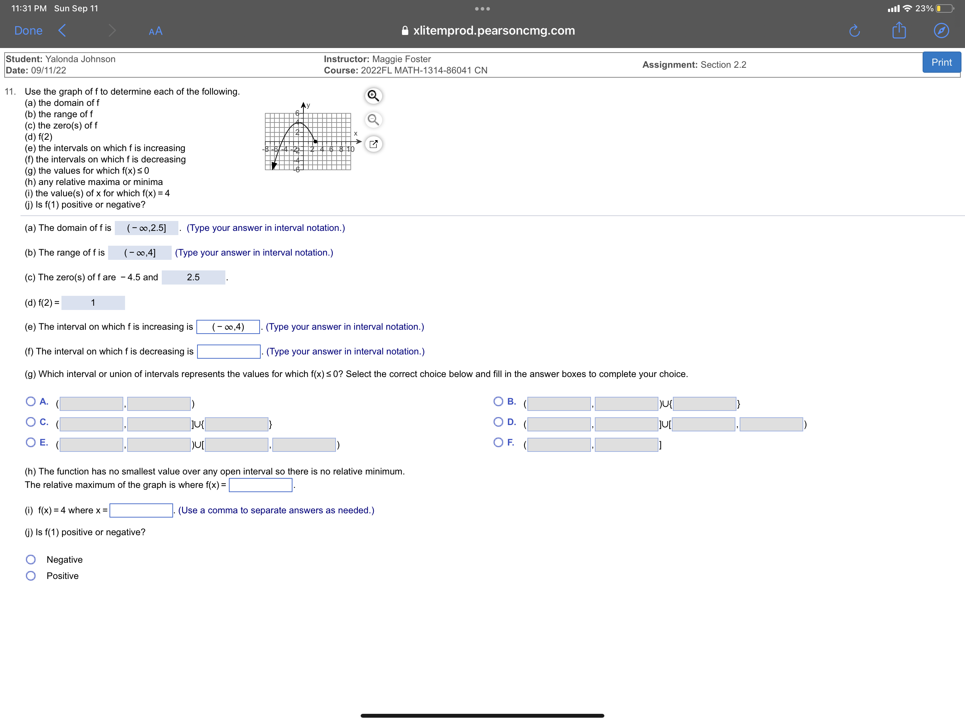The height and width of the screenshot is (723, 965).
Task: Select choice D for part g
Action: pyautogui.click(x=498, y=422)
